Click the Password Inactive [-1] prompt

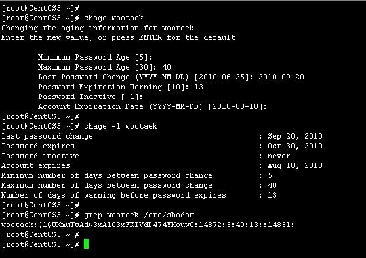click(x=91, y=97)
